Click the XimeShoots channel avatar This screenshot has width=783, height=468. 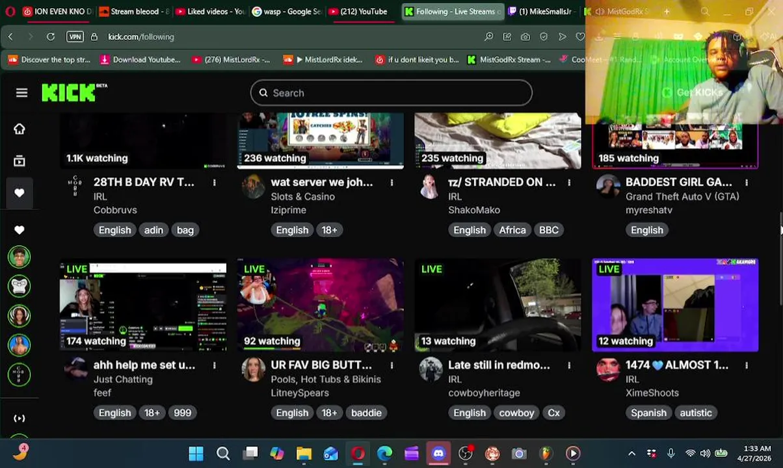(608, 370)
